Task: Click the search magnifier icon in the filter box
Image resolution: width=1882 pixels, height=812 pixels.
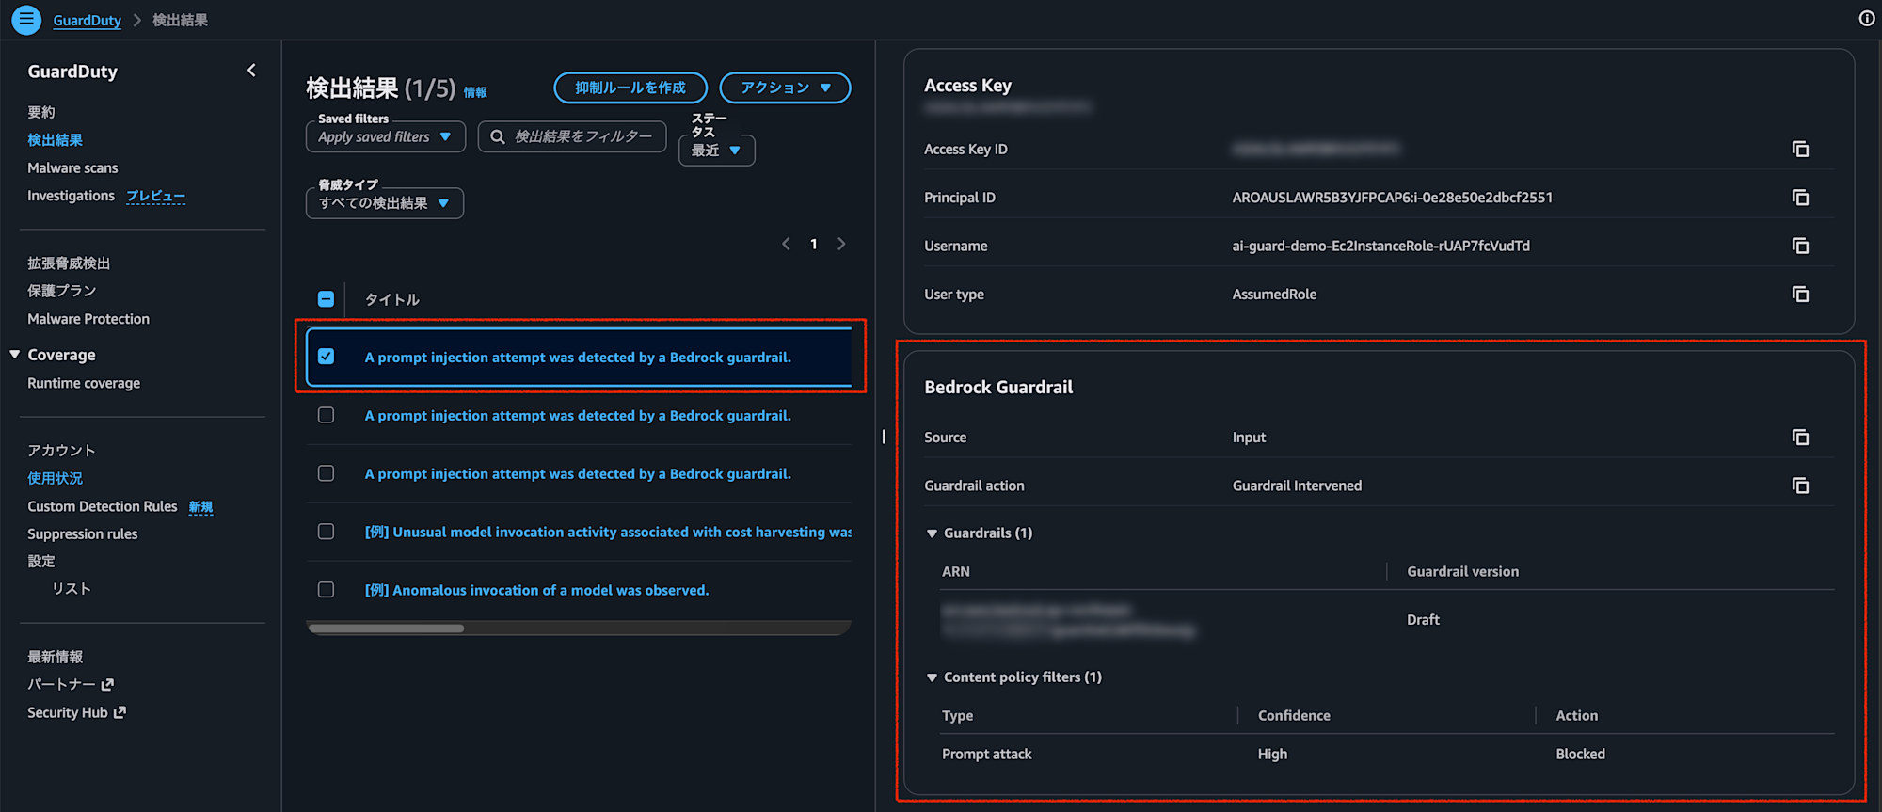Action: click(x=498, y=136)
